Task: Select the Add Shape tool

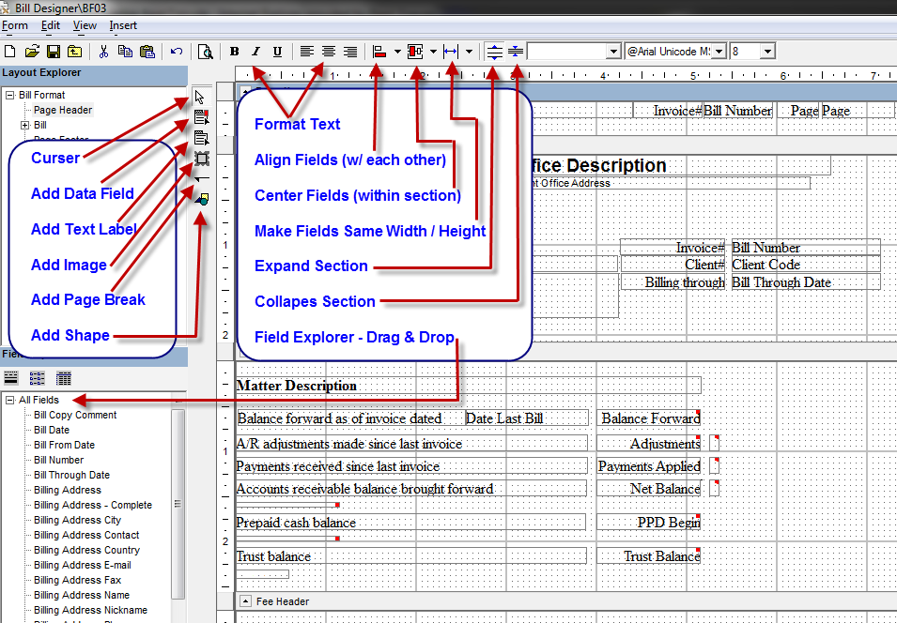Action: pyautogui.click(x=201, y=198)
